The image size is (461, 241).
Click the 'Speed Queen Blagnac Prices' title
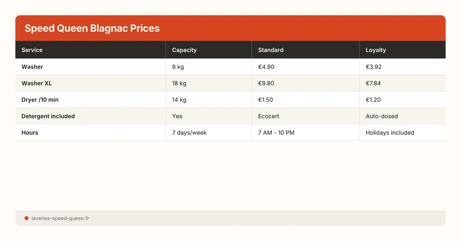[x=92, y=28]
